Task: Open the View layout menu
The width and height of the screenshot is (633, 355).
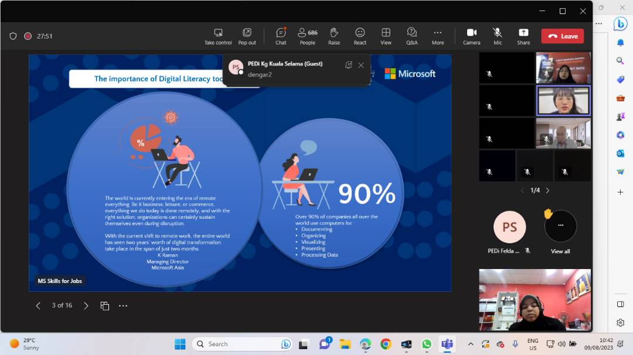Action: 386,36
